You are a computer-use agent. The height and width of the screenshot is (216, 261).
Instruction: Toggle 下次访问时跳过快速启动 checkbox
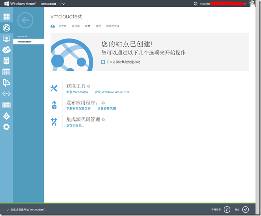click(x=103, y=62)
